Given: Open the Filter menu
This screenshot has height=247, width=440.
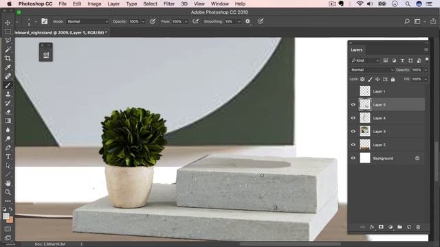Looking at the screenshot, I should (x=169, y=4).
